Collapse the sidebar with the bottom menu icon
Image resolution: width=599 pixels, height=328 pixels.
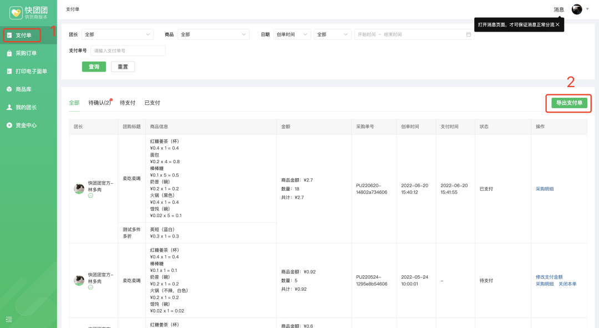(9, 319)
